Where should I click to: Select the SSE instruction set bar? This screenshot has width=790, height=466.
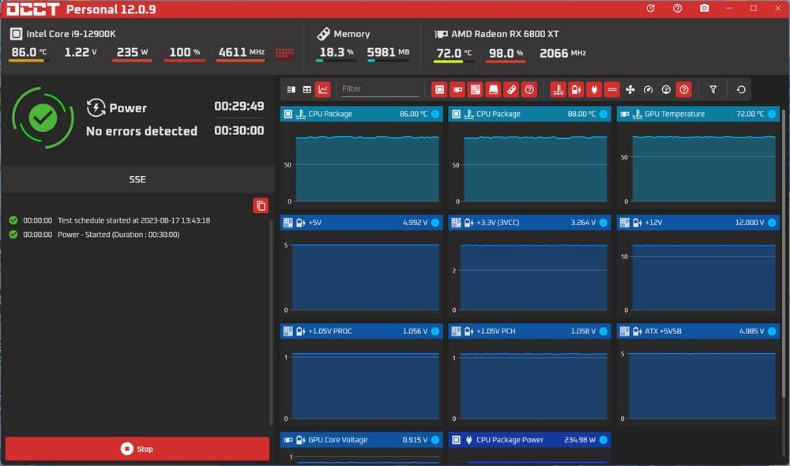pyautogui.click(x=137, y=179)
